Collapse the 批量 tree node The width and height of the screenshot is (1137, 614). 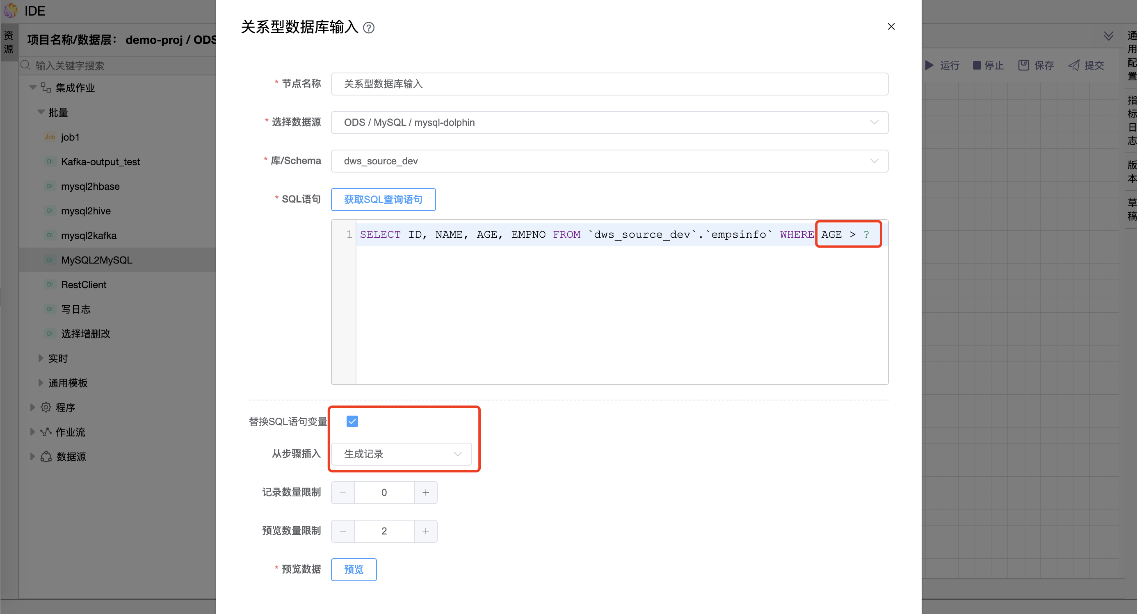[41, 112]
